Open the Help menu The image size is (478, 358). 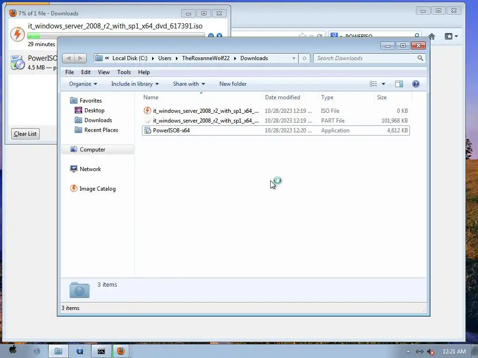144,72
